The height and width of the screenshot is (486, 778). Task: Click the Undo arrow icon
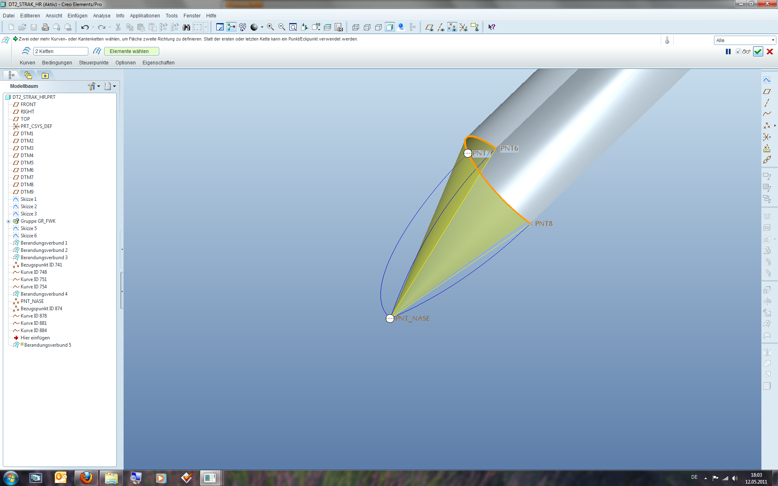[85, 27]
